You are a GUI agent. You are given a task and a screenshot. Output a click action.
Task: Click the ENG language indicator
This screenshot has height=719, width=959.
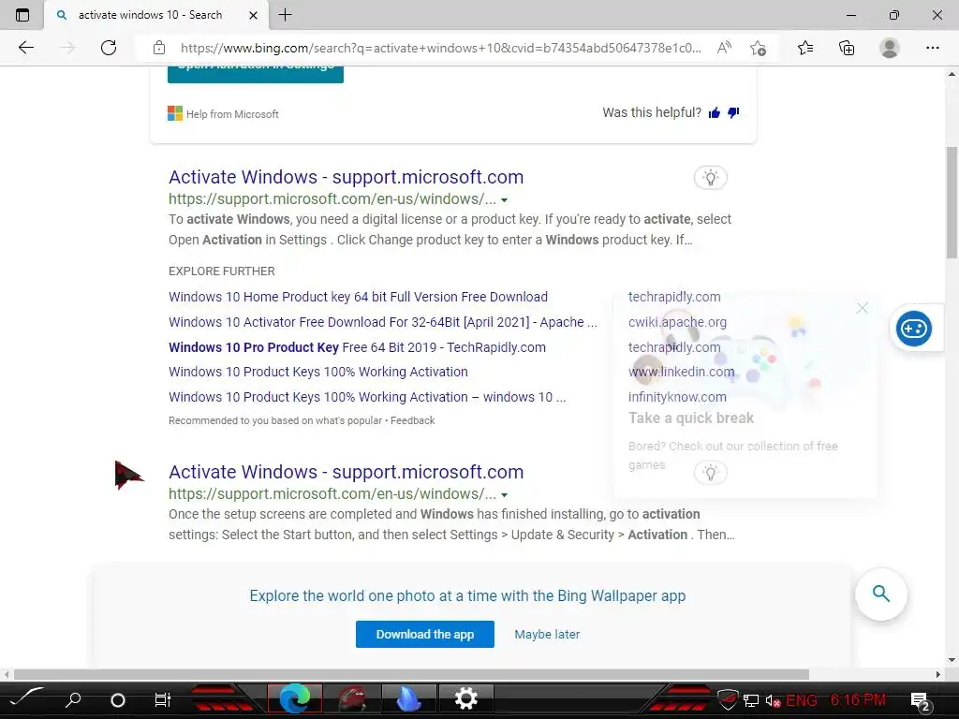click(x=802, y=700)
